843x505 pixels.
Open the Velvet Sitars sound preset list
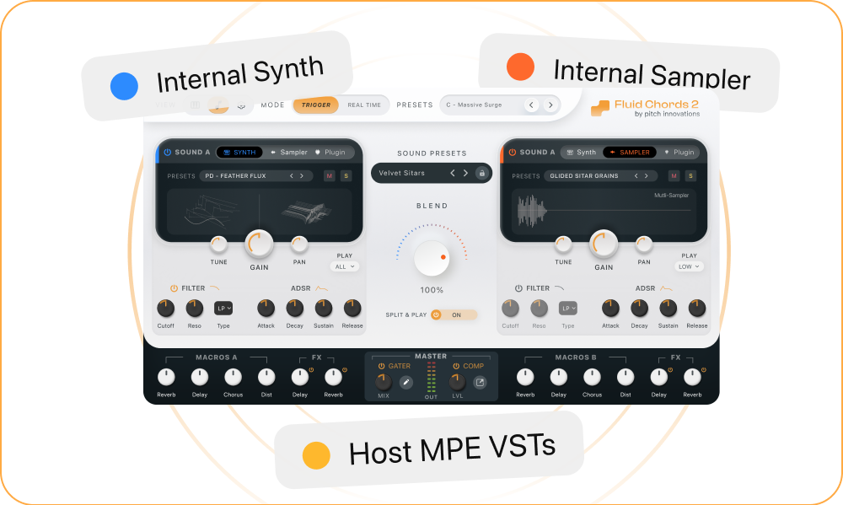(x=432, y=173)
